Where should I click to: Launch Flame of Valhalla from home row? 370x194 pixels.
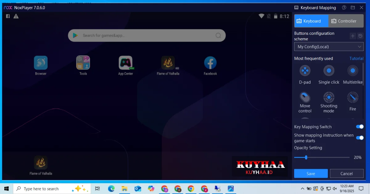[168, 63]
